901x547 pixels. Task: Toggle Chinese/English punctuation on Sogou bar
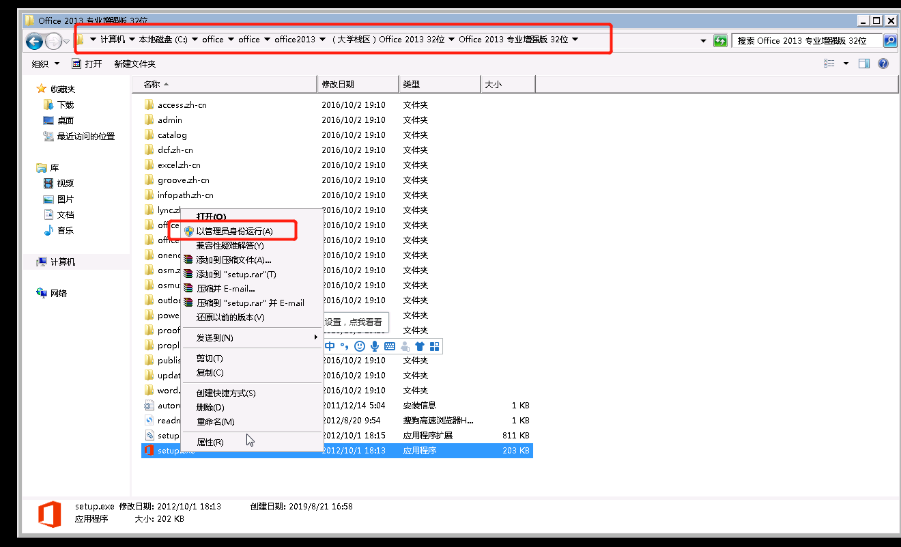point(344,346)
